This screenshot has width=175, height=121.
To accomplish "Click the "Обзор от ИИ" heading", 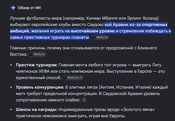I will (x=29, y=8).
